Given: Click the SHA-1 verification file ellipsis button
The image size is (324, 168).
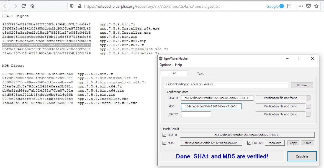Looking at the screenshot, I should click(308, 98).
